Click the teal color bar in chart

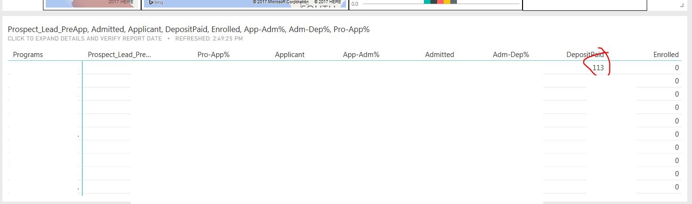point(427,2)
